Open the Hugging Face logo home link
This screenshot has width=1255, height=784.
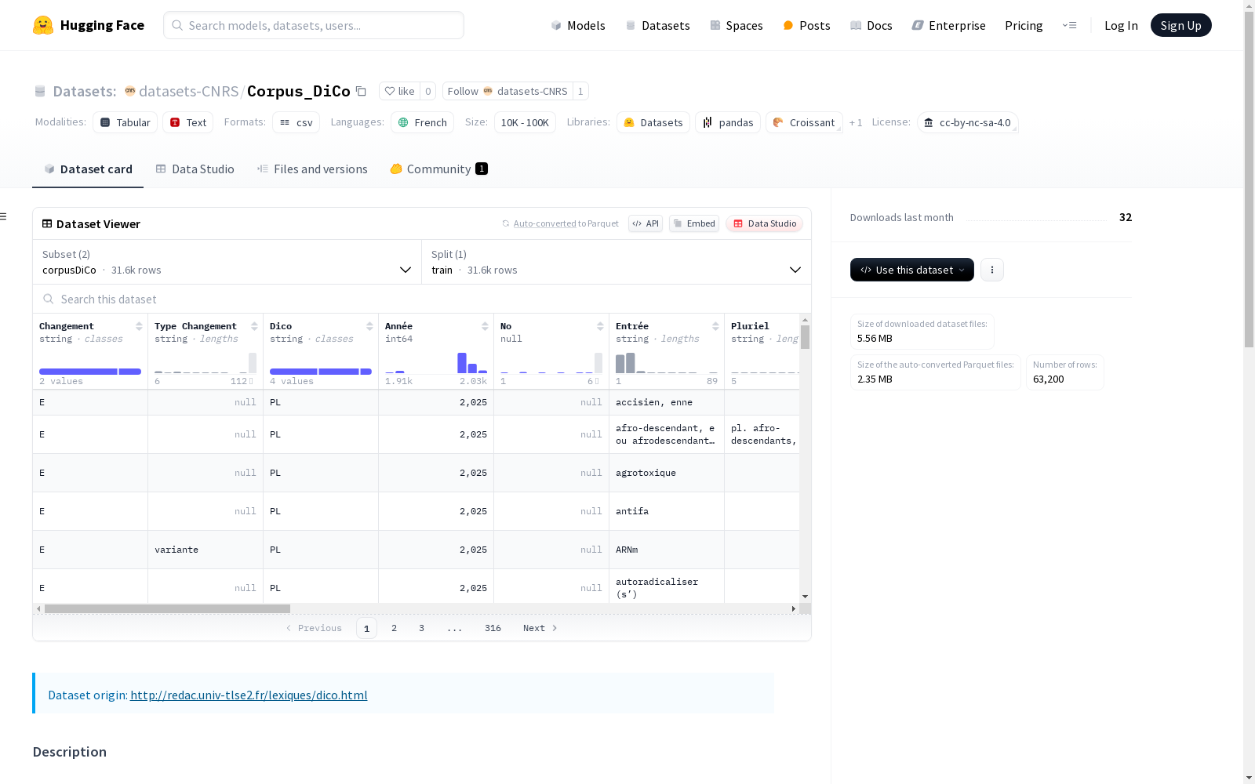coord(89,25)
